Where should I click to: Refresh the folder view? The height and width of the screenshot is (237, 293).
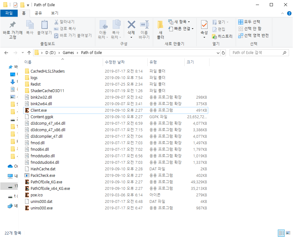click(223, 53)
